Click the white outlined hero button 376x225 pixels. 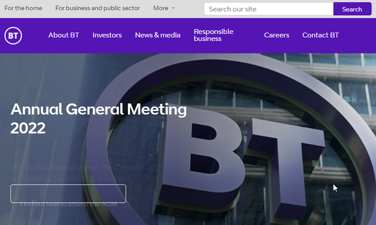pos(68,194)
